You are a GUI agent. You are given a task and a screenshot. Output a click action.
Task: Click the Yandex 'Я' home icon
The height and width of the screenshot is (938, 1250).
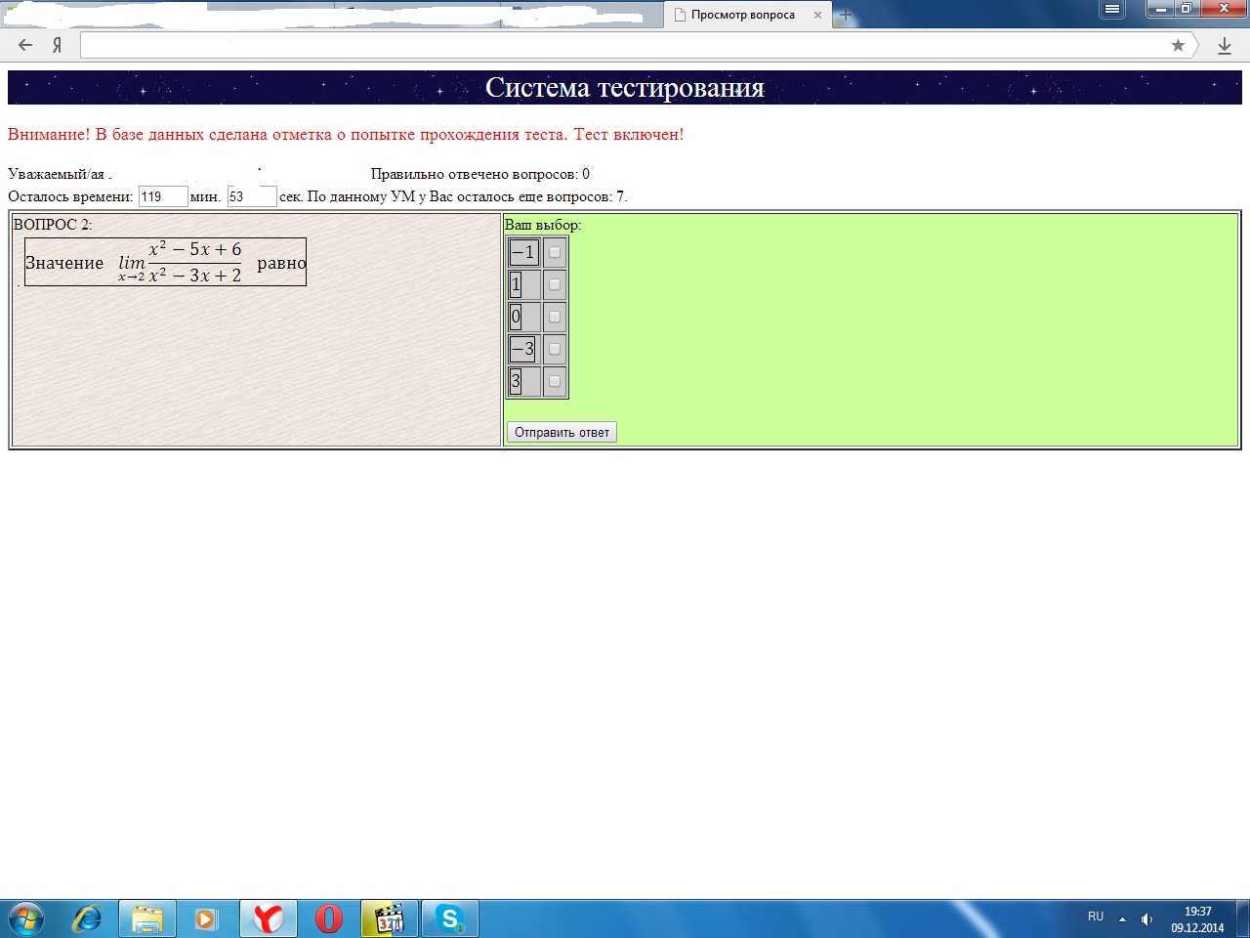[57, 45]
